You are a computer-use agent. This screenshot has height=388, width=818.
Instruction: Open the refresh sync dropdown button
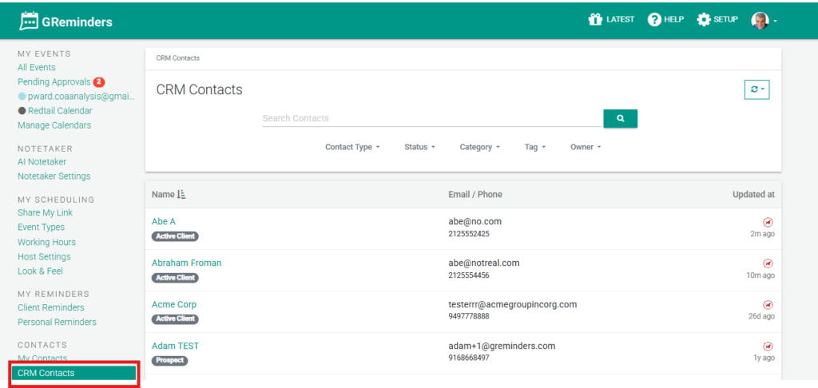click(x=756, y=89)
